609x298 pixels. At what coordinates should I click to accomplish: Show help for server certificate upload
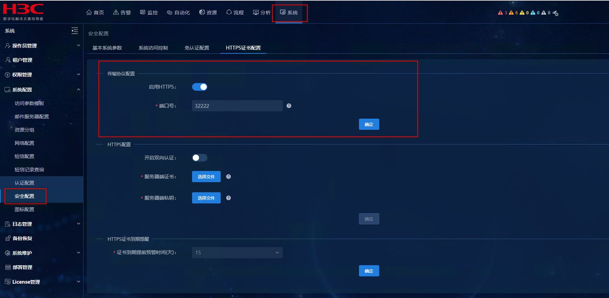click(228, 177)
